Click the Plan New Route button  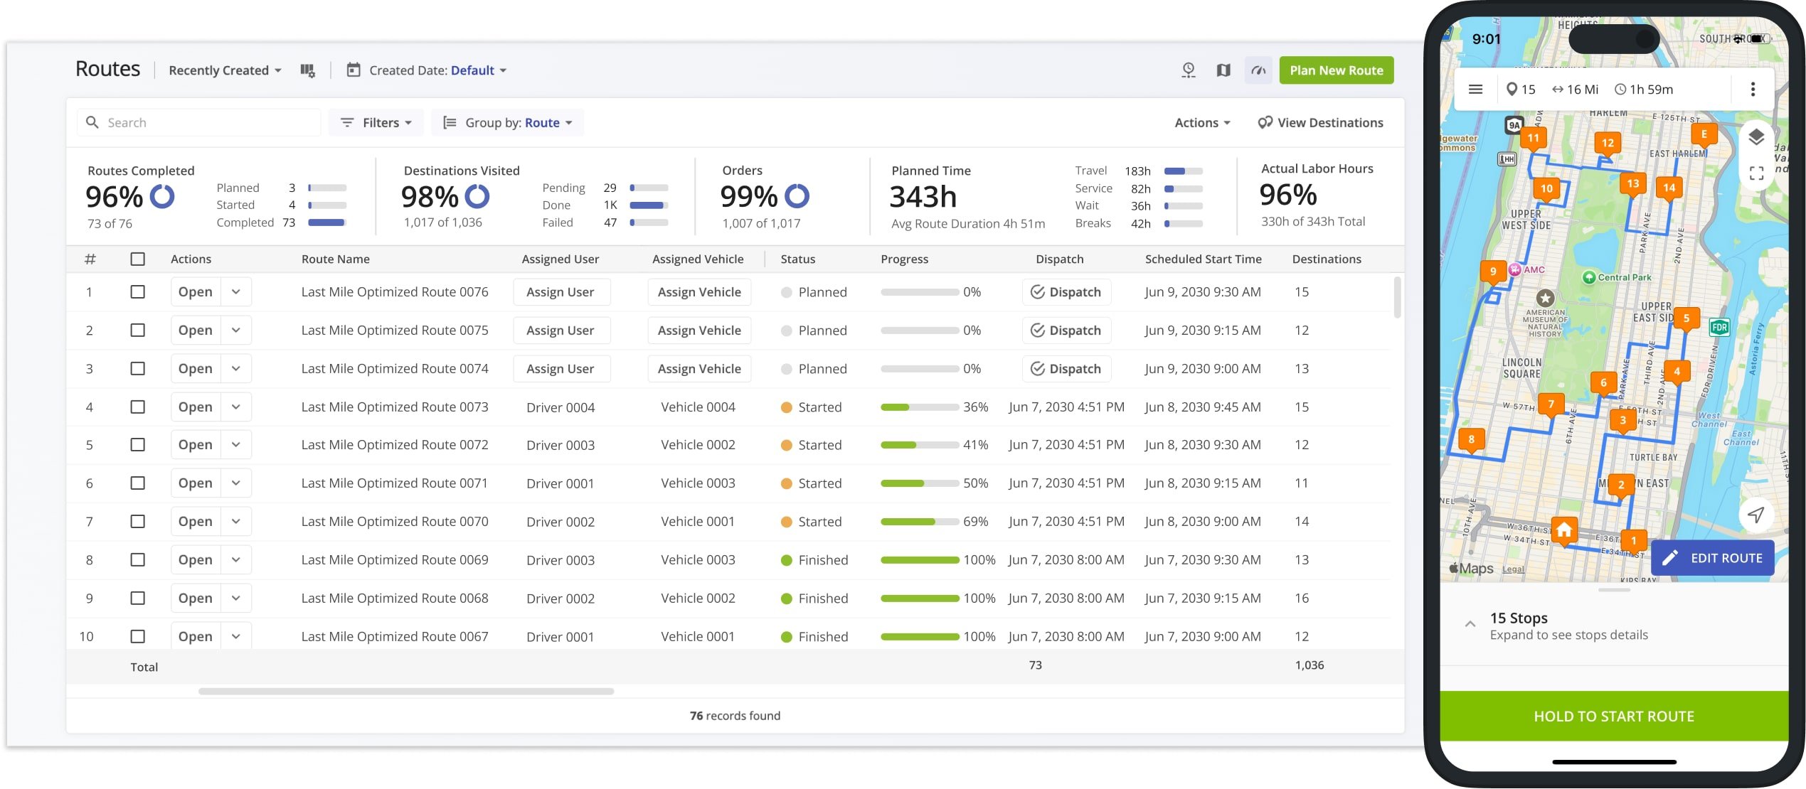click(x=1336, y=70)
